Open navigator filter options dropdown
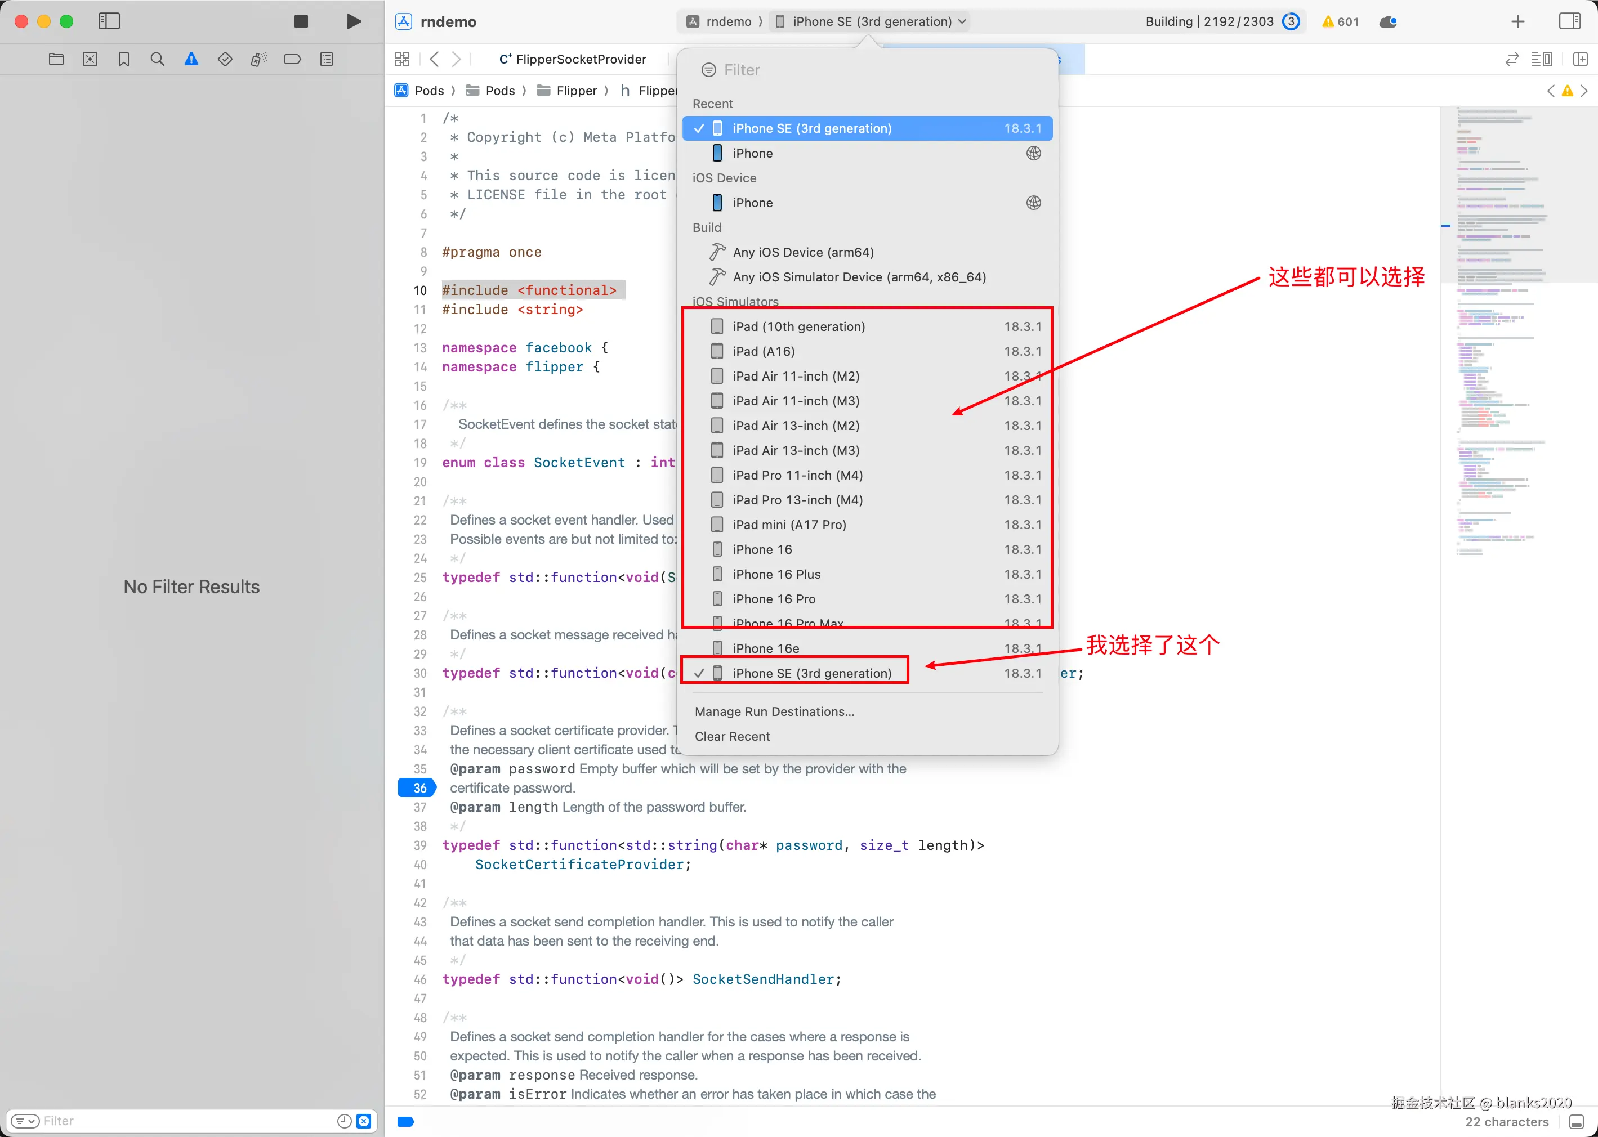The height and width of the screenshot is (1137, 1598). pyautogui.click(x=25, y=1121)
